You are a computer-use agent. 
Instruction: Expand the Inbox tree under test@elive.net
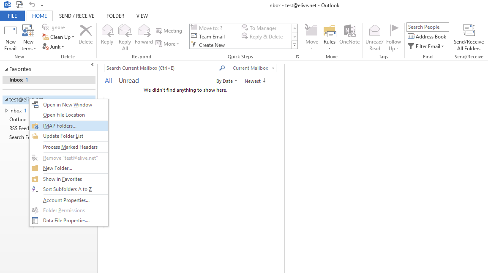tap(6, 110)
